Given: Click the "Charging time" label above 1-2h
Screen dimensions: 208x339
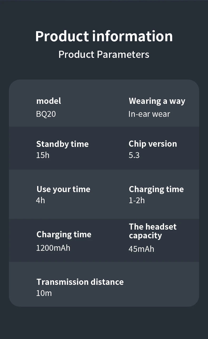Looking at the screenshot, I should [x=156, y=189].
